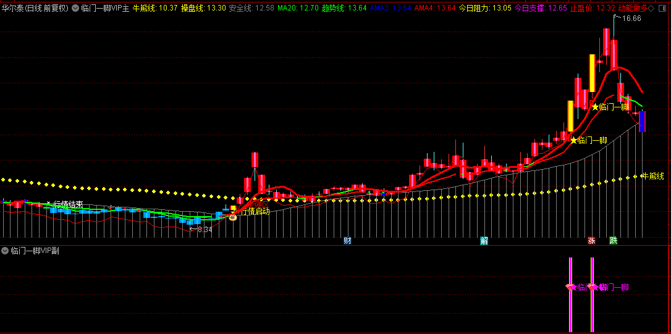Click the 牛熊线: 10.37 value label
Screen dimensions: 671x334
point(154,8)
